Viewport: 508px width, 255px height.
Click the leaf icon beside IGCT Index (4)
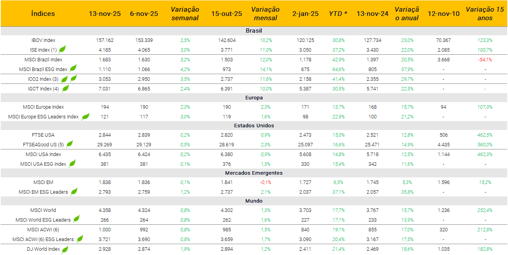pos(66,88)
